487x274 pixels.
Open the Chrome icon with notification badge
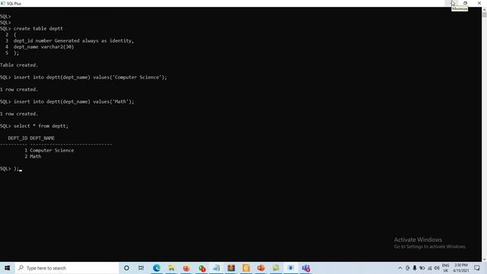(x=201, y=268)
